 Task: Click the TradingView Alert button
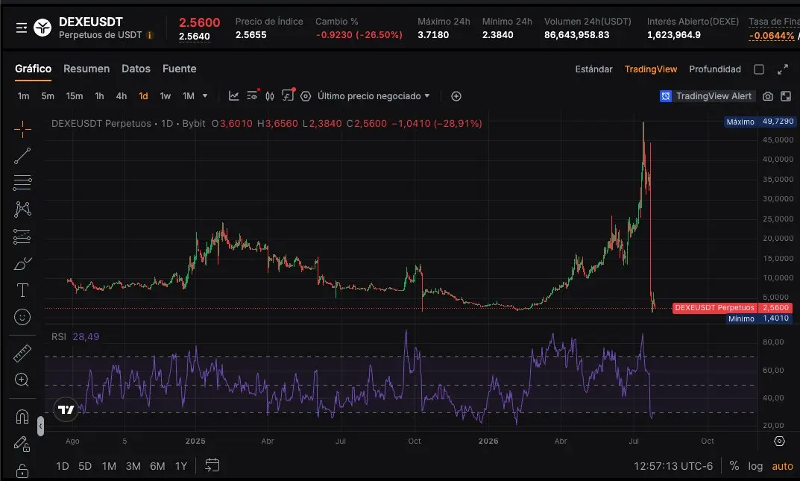click(707, 96)
